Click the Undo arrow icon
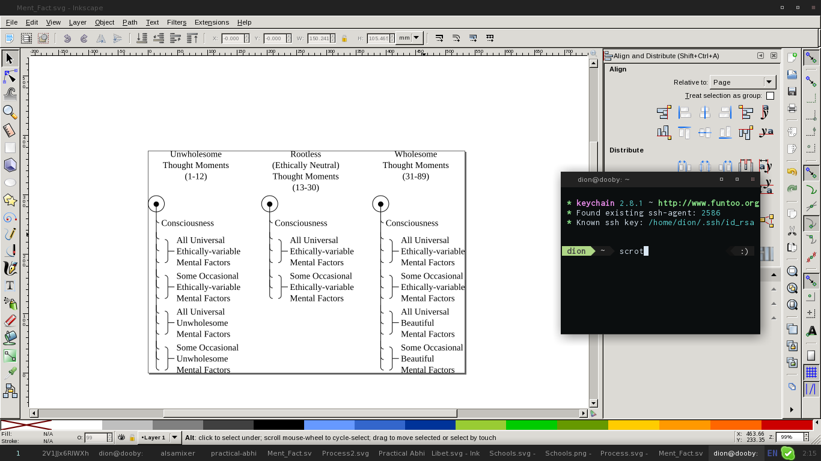 (x=792, y=172)
